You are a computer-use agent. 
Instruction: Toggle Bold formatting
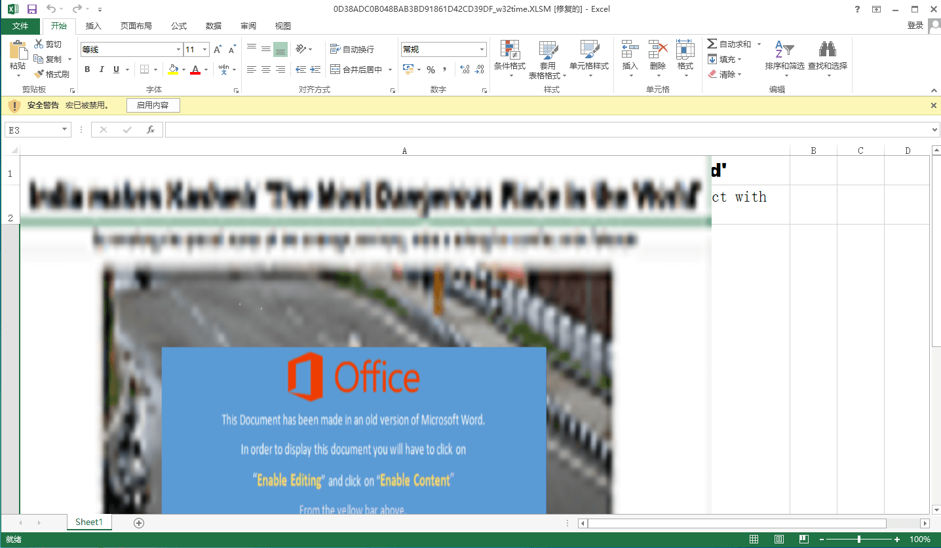[x=88, y=69]
